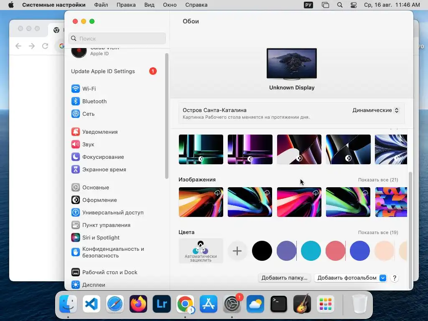
Task: Open Lightroom from the Dock
Action: click(162, 304)
